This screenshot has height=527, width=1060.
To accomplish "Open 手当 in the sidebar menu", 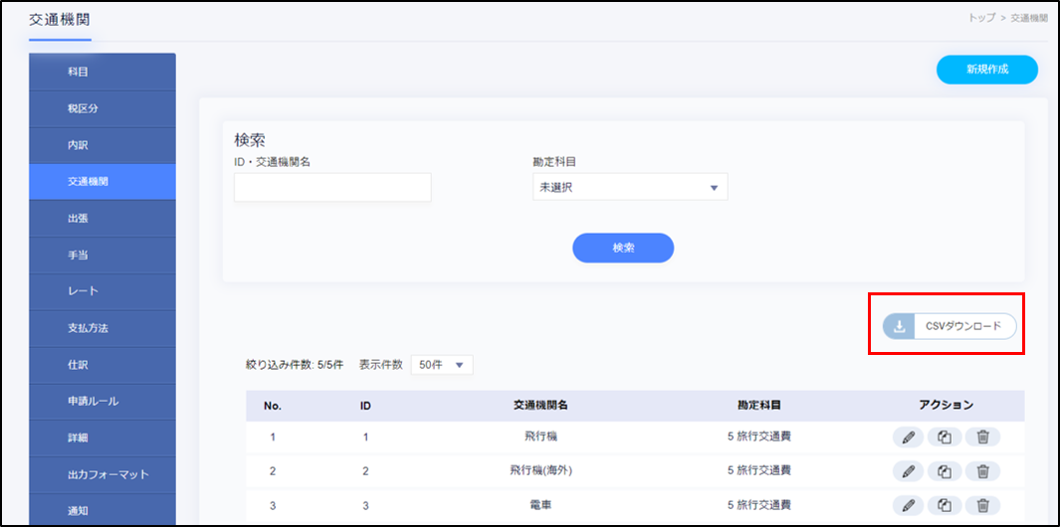I will [103, 255].
